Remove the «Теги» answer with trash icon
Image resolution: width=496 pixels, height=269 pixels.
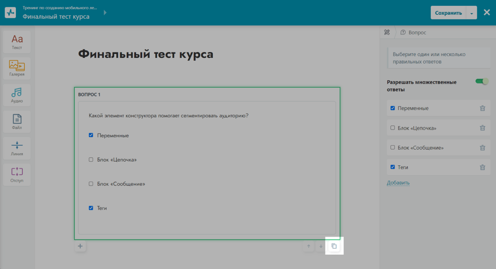click(x=482, y=167)
